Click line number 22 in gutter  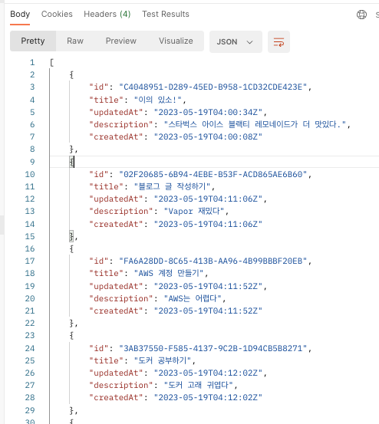click(x=30, y=323)
